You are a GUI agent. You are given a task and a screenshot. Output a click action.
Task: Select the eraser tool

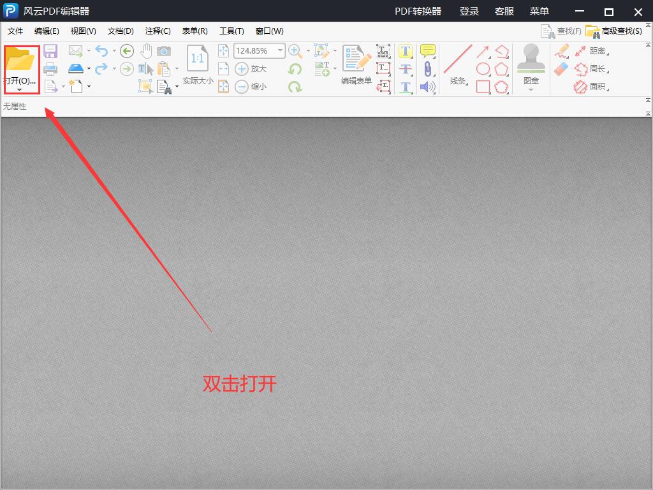pos(561,69)
